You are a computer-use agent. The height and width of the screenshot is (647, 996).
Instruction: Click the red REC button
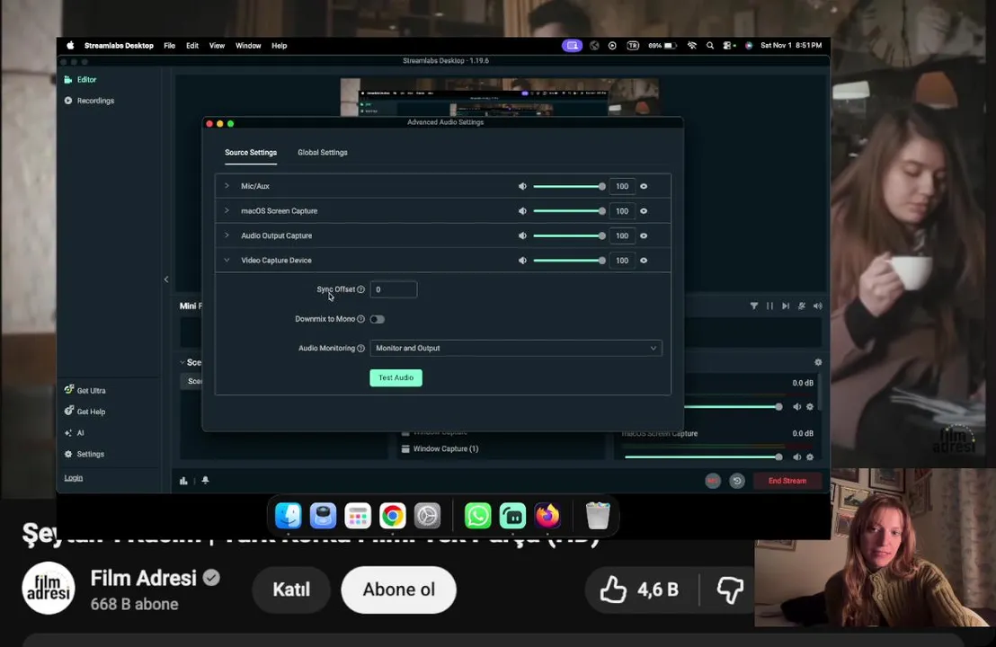[713, 481]
